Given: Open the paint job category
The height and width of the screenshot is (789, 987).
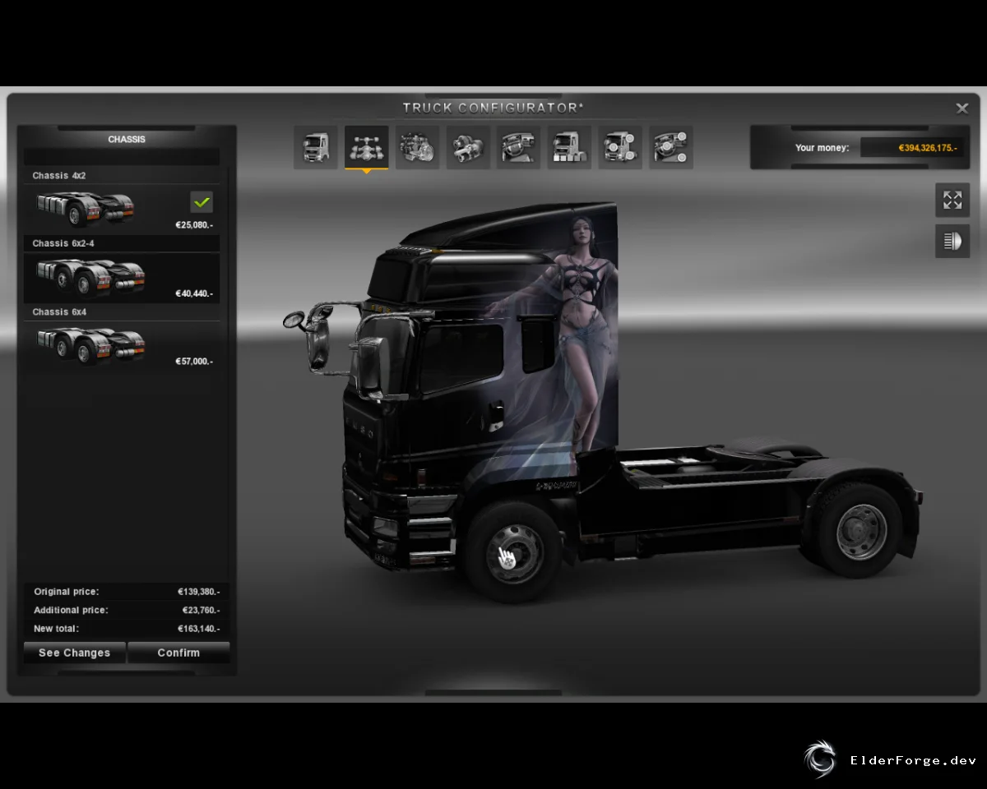Looking at the screenshot, I should click(569, 148).
